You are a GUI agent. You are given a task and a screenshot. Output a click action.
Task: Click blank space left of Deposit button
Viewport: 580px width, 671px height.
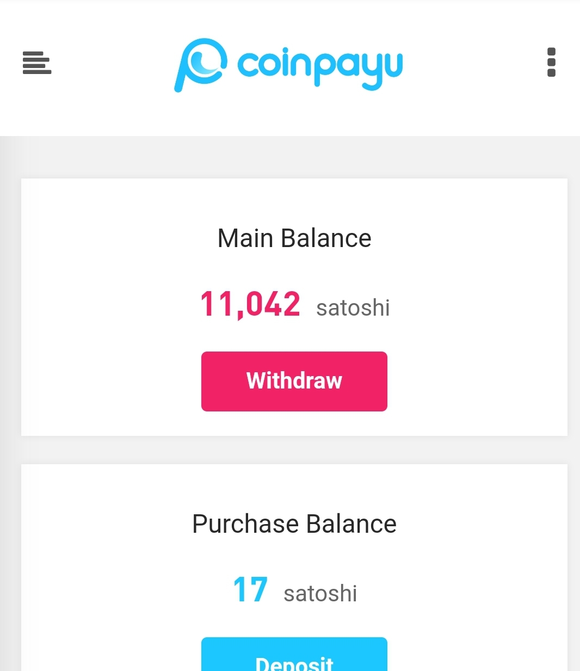pyautogui.click(x=109, y=656)
